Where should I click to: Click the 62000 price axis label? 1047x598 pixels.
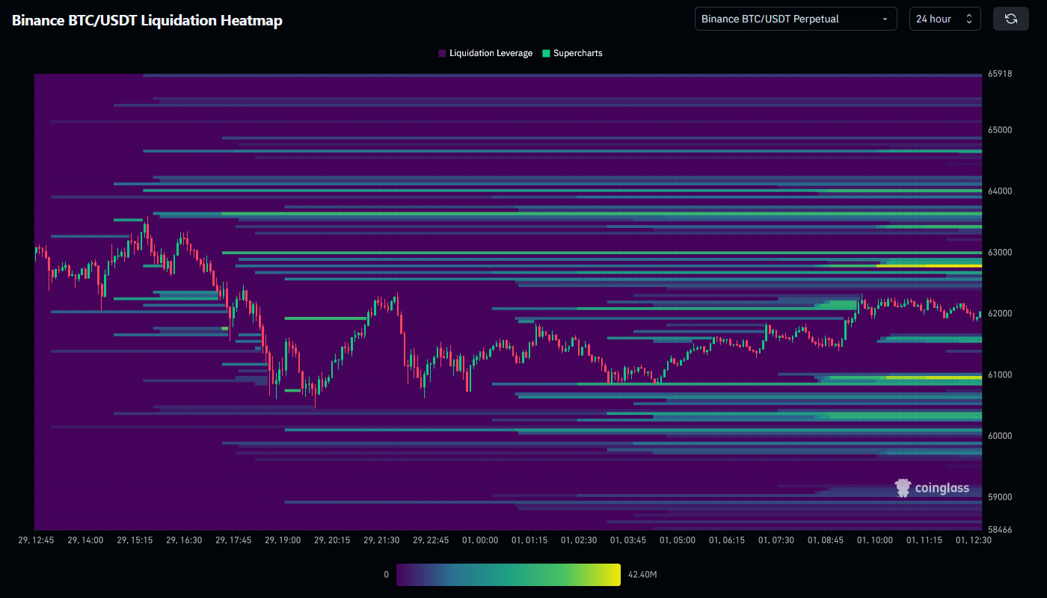click(1000, 314)
